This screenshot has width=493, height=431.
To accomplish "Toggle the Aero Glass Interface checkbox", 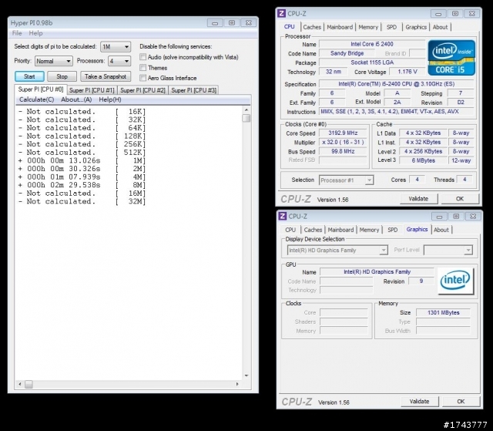I will click(143, 78).
